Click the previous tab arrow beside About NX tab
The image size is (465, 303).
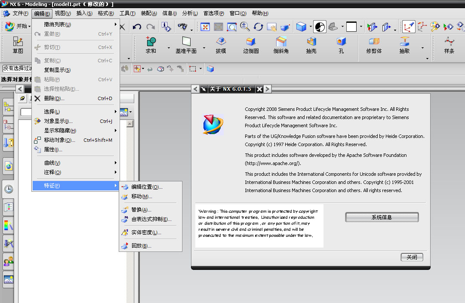click(195, 89)
